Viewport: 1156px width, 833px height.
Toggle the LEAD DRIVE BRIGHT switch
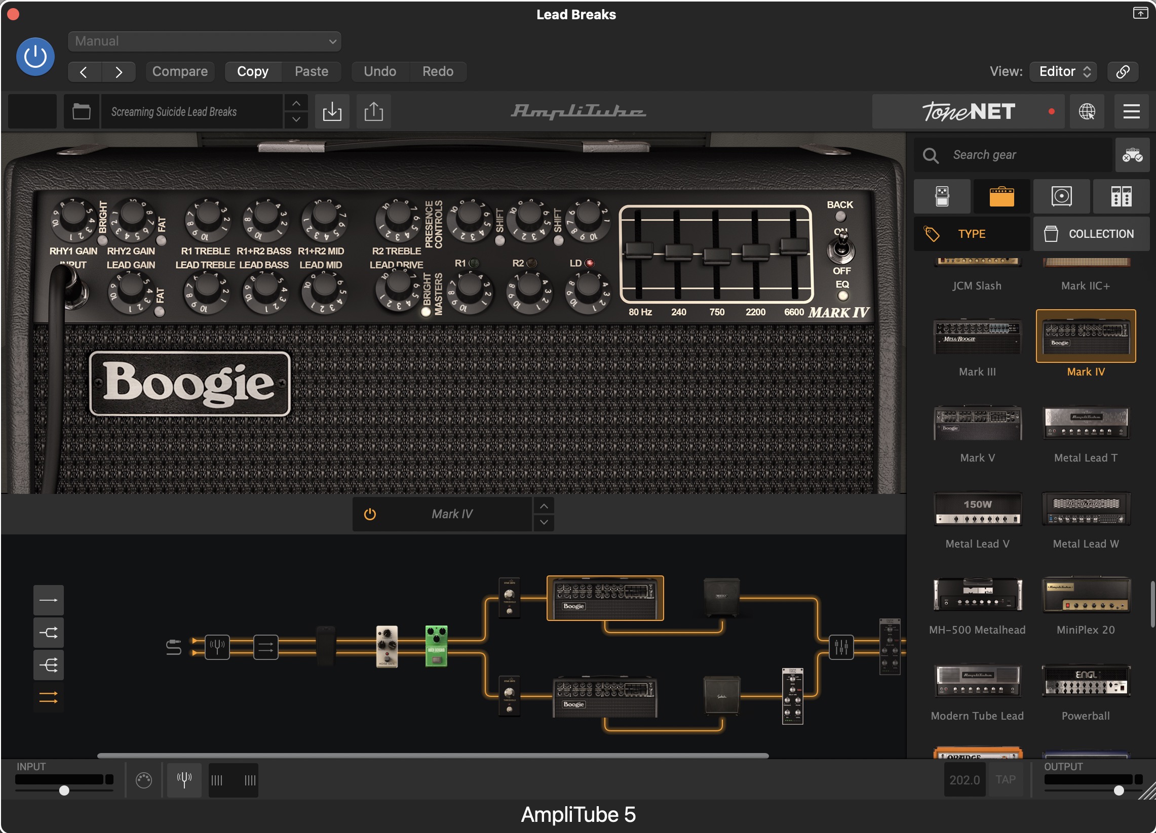[426, 312]
